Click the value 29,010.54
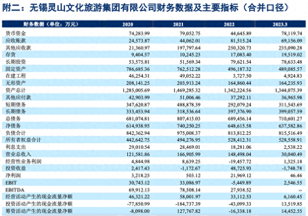The height and width of the screenshot is (216, 308). (x=139, y=147)
